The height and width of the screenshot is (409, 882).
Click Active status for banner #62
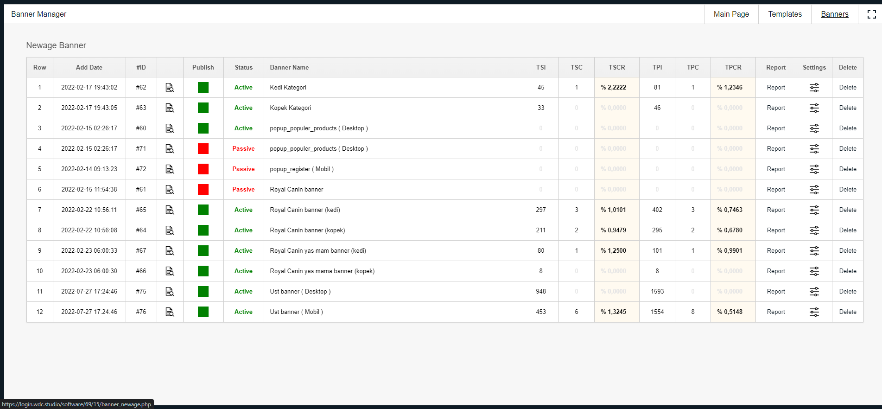(243, 88)
